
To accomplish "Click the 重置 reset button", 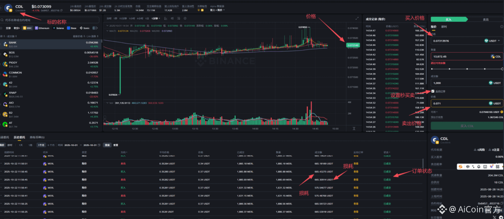I will click(116, 145).
